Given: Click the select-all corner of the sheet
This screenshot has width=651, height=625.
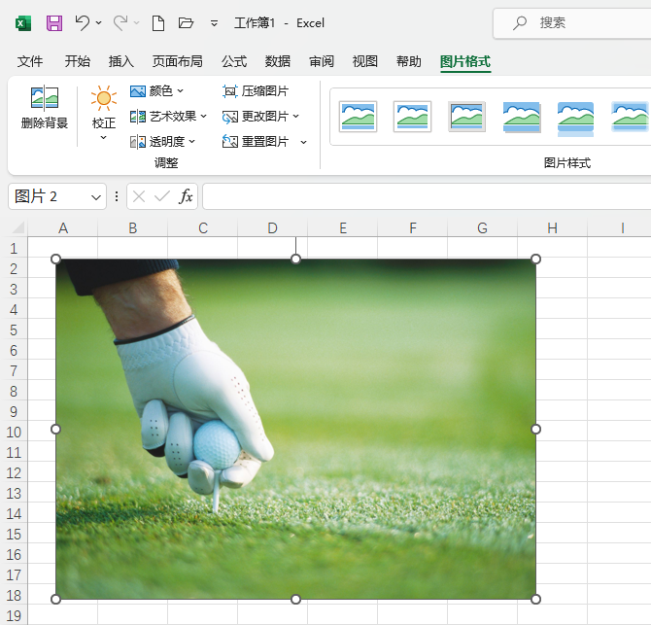Looking at the screenshot, I should tap(17, 227).
